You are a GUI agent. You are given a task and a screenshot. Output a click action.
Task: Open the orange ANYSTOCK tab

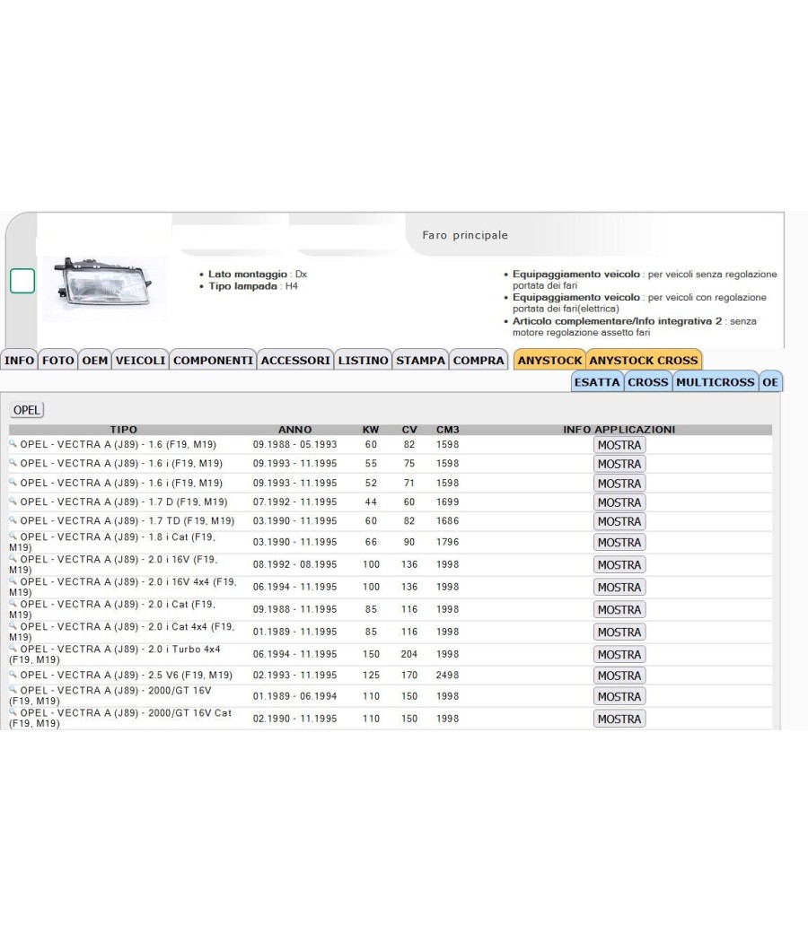click(549, 360)
